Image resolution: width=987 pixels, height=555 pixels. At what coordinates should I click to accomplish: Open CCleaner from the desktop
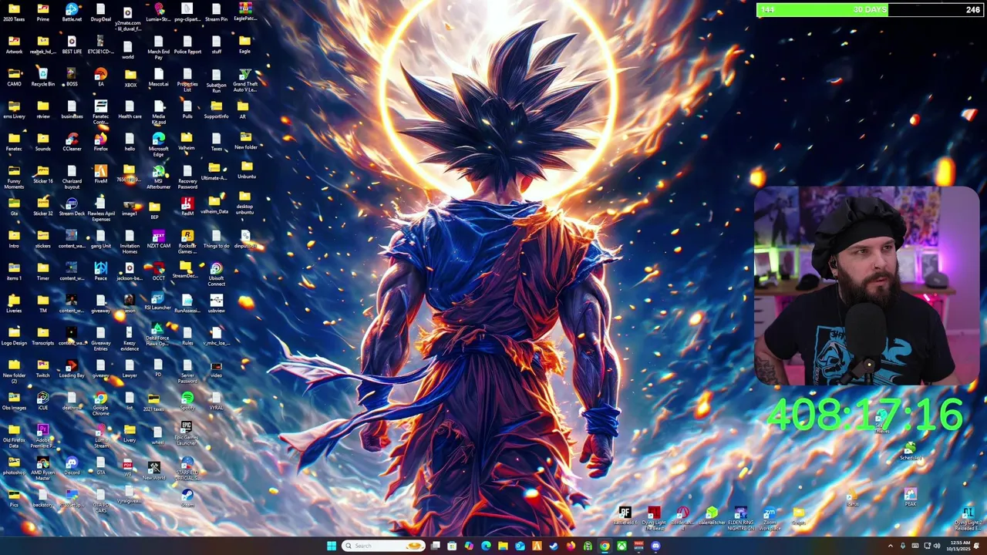point(72,142)
